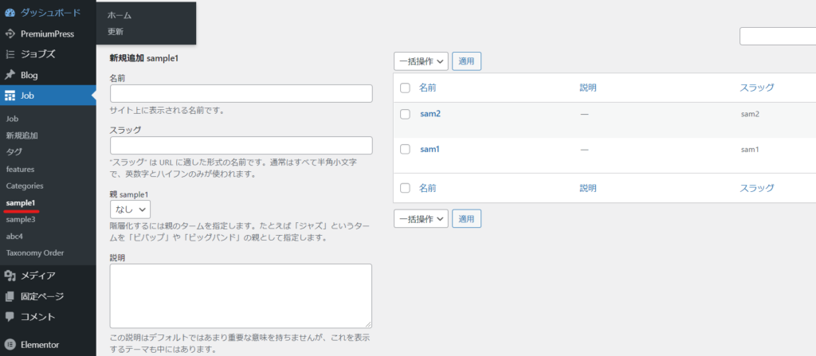Check the sam2 row checkbox
816x356 pixels.
tap(406, 114)
